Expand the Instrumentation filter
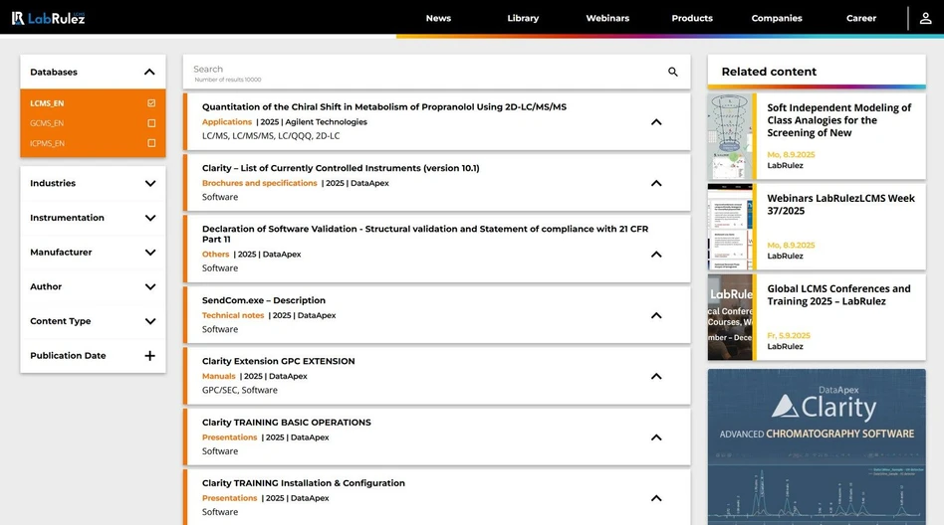944x525 pixels. (x=150, y=218)
